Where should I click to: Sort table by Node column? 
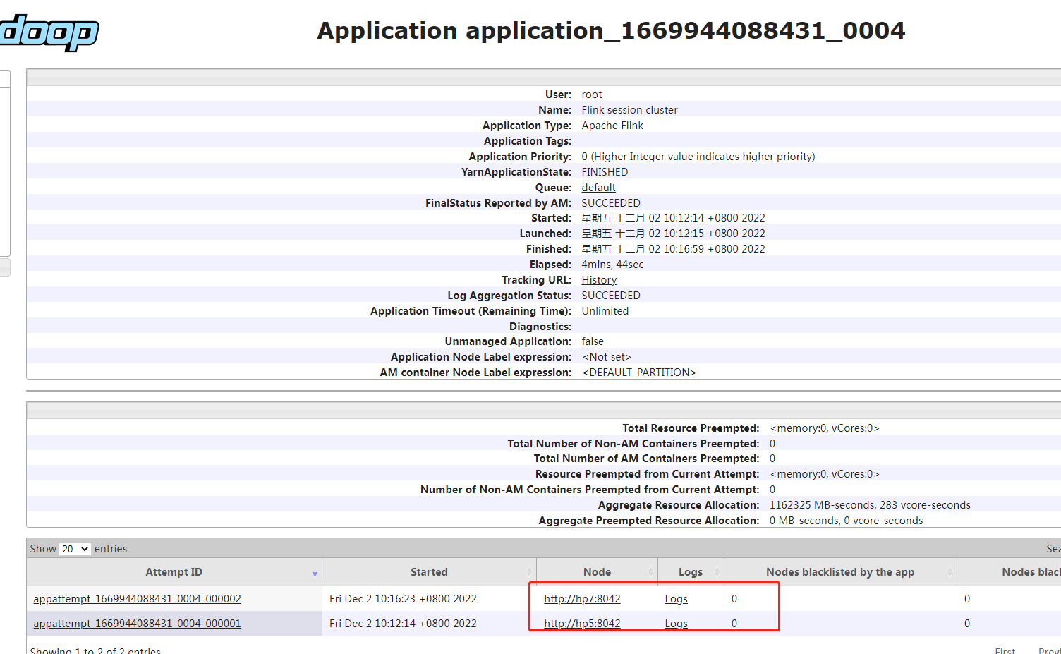(597, 572)
